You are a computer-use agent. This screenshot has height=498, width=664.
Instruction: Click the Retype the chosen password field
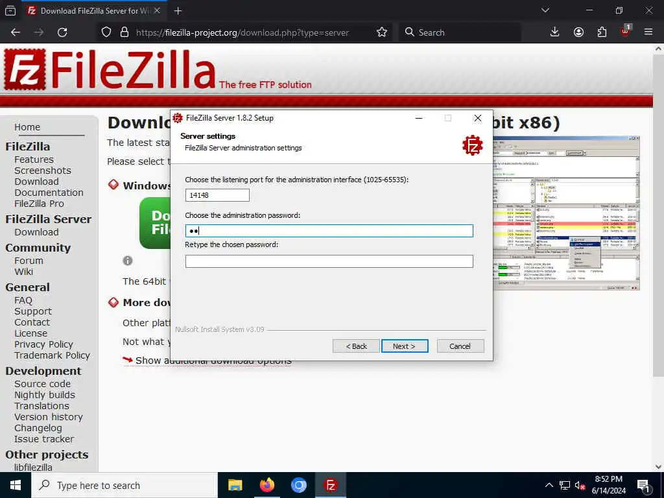329,261
